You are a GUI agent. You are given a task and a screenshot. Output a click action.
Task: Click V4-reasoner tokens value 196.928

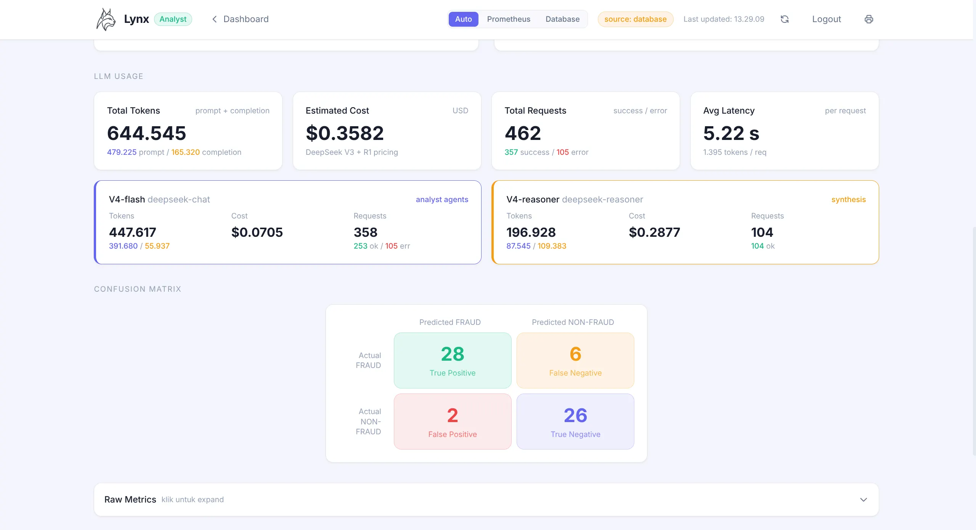coord(531,232)
